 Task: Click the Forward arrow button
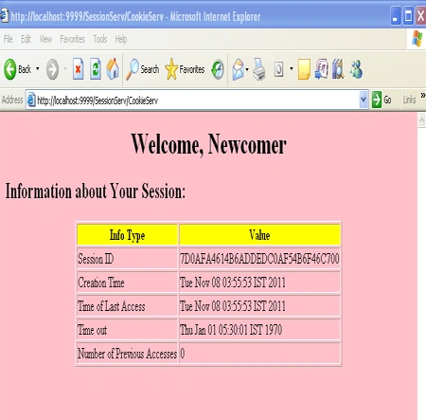click(52, 69)
